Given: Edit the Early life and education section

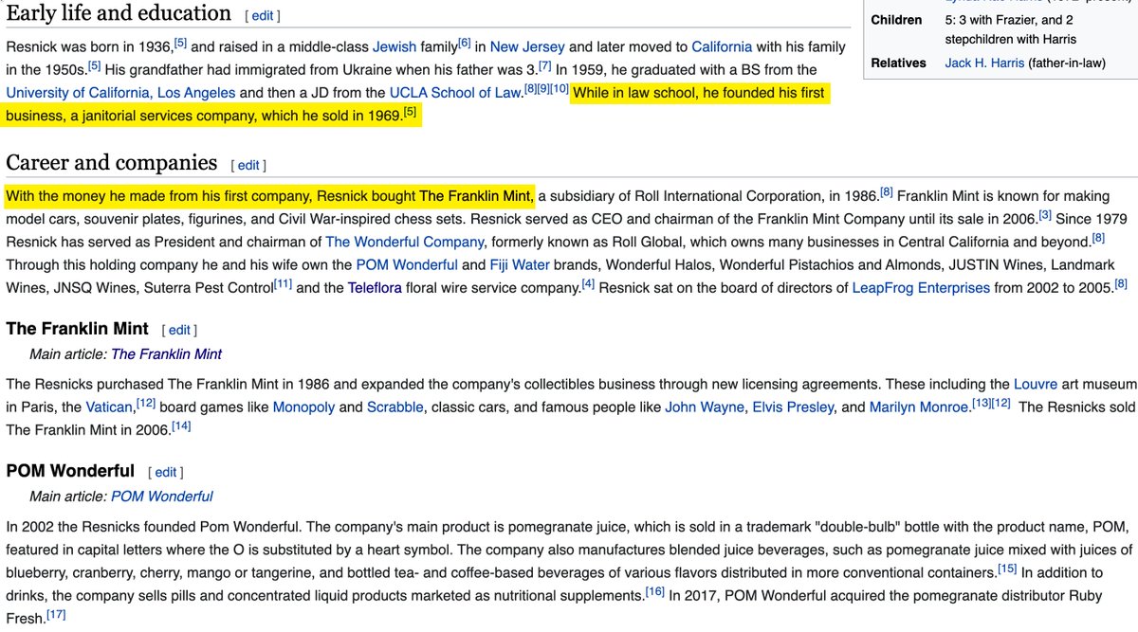Looking at the screenshot, I should [263, 16].
